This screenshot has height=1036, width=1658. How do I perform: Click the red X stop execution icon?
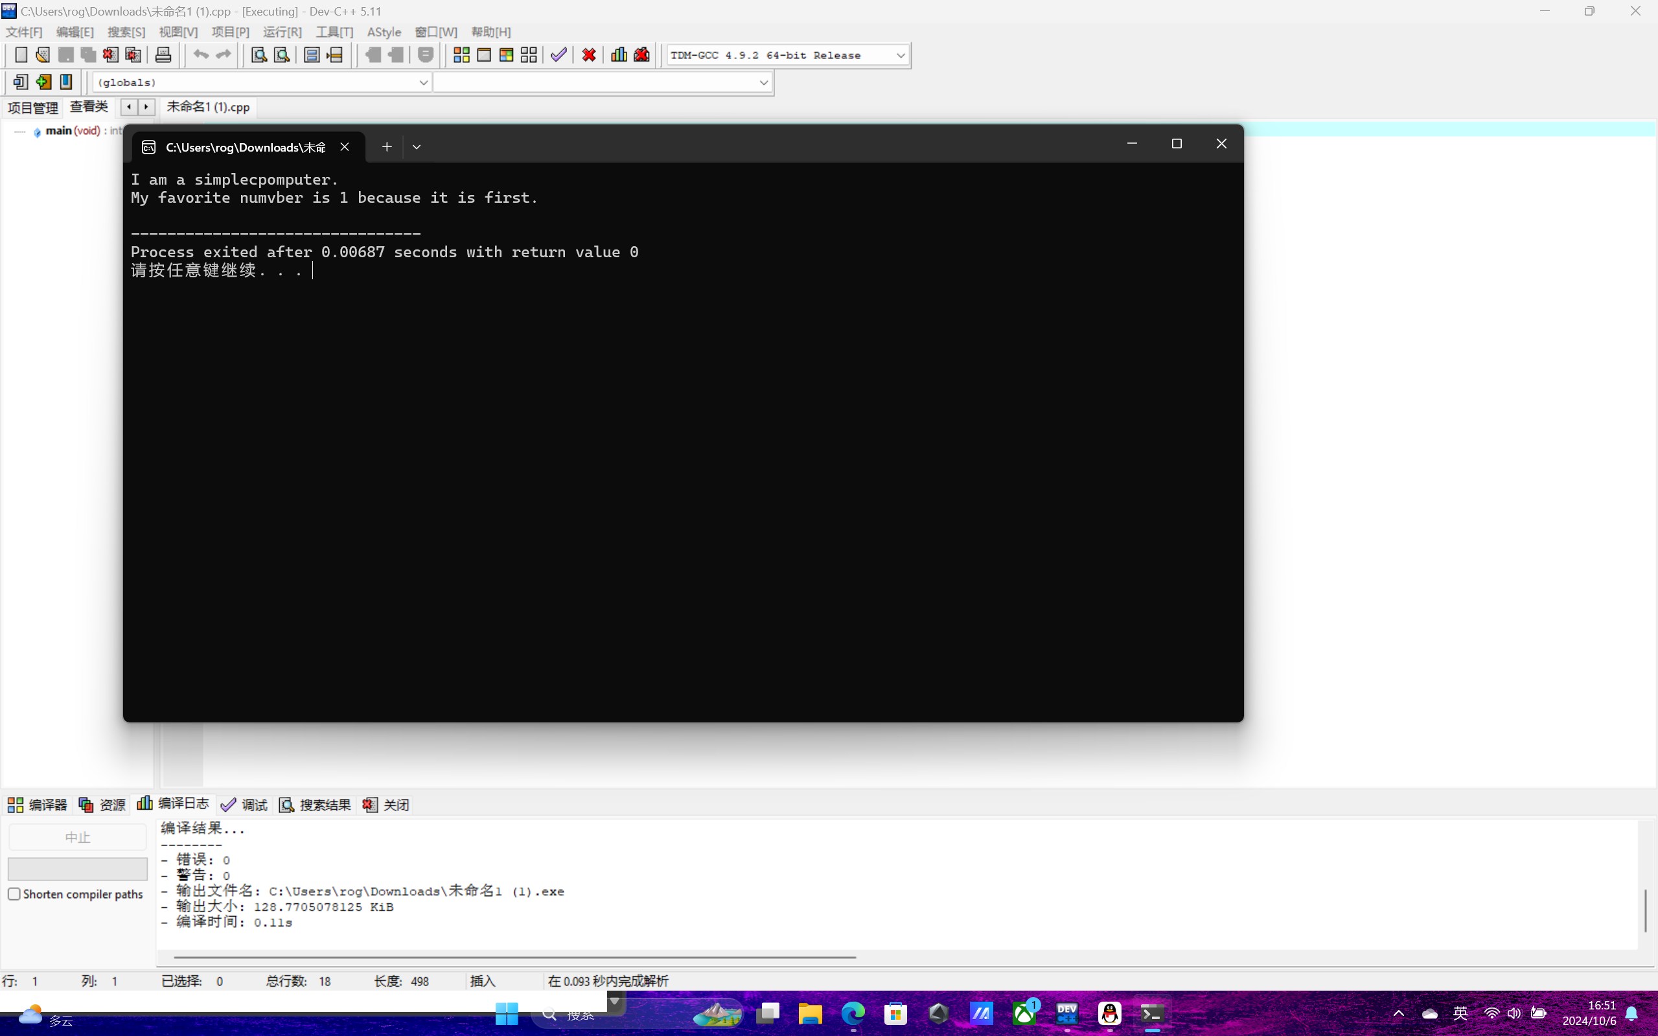[x=588, y=55]
